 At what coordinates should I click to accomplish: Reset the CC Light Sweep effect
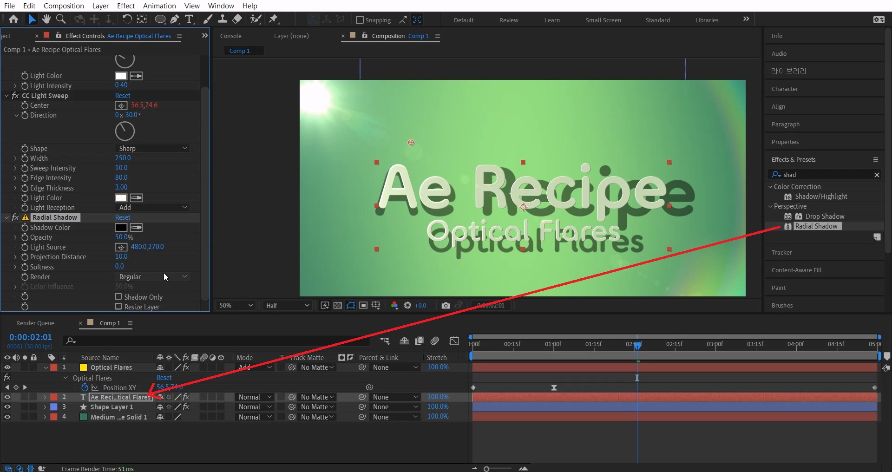pyautogui.click(x=123, y=96)
